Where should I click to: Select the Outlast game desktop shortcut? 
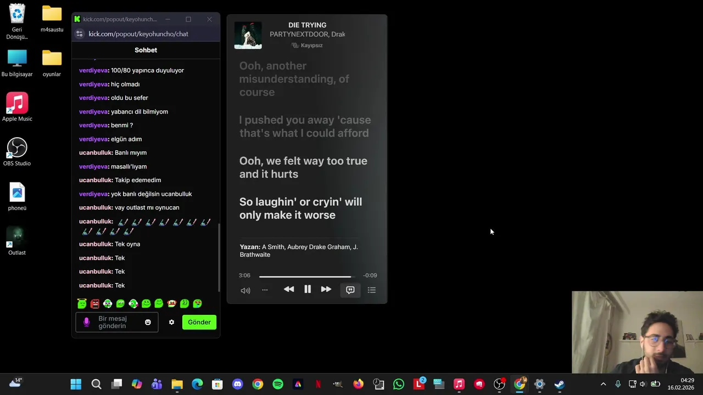point(17,241)
